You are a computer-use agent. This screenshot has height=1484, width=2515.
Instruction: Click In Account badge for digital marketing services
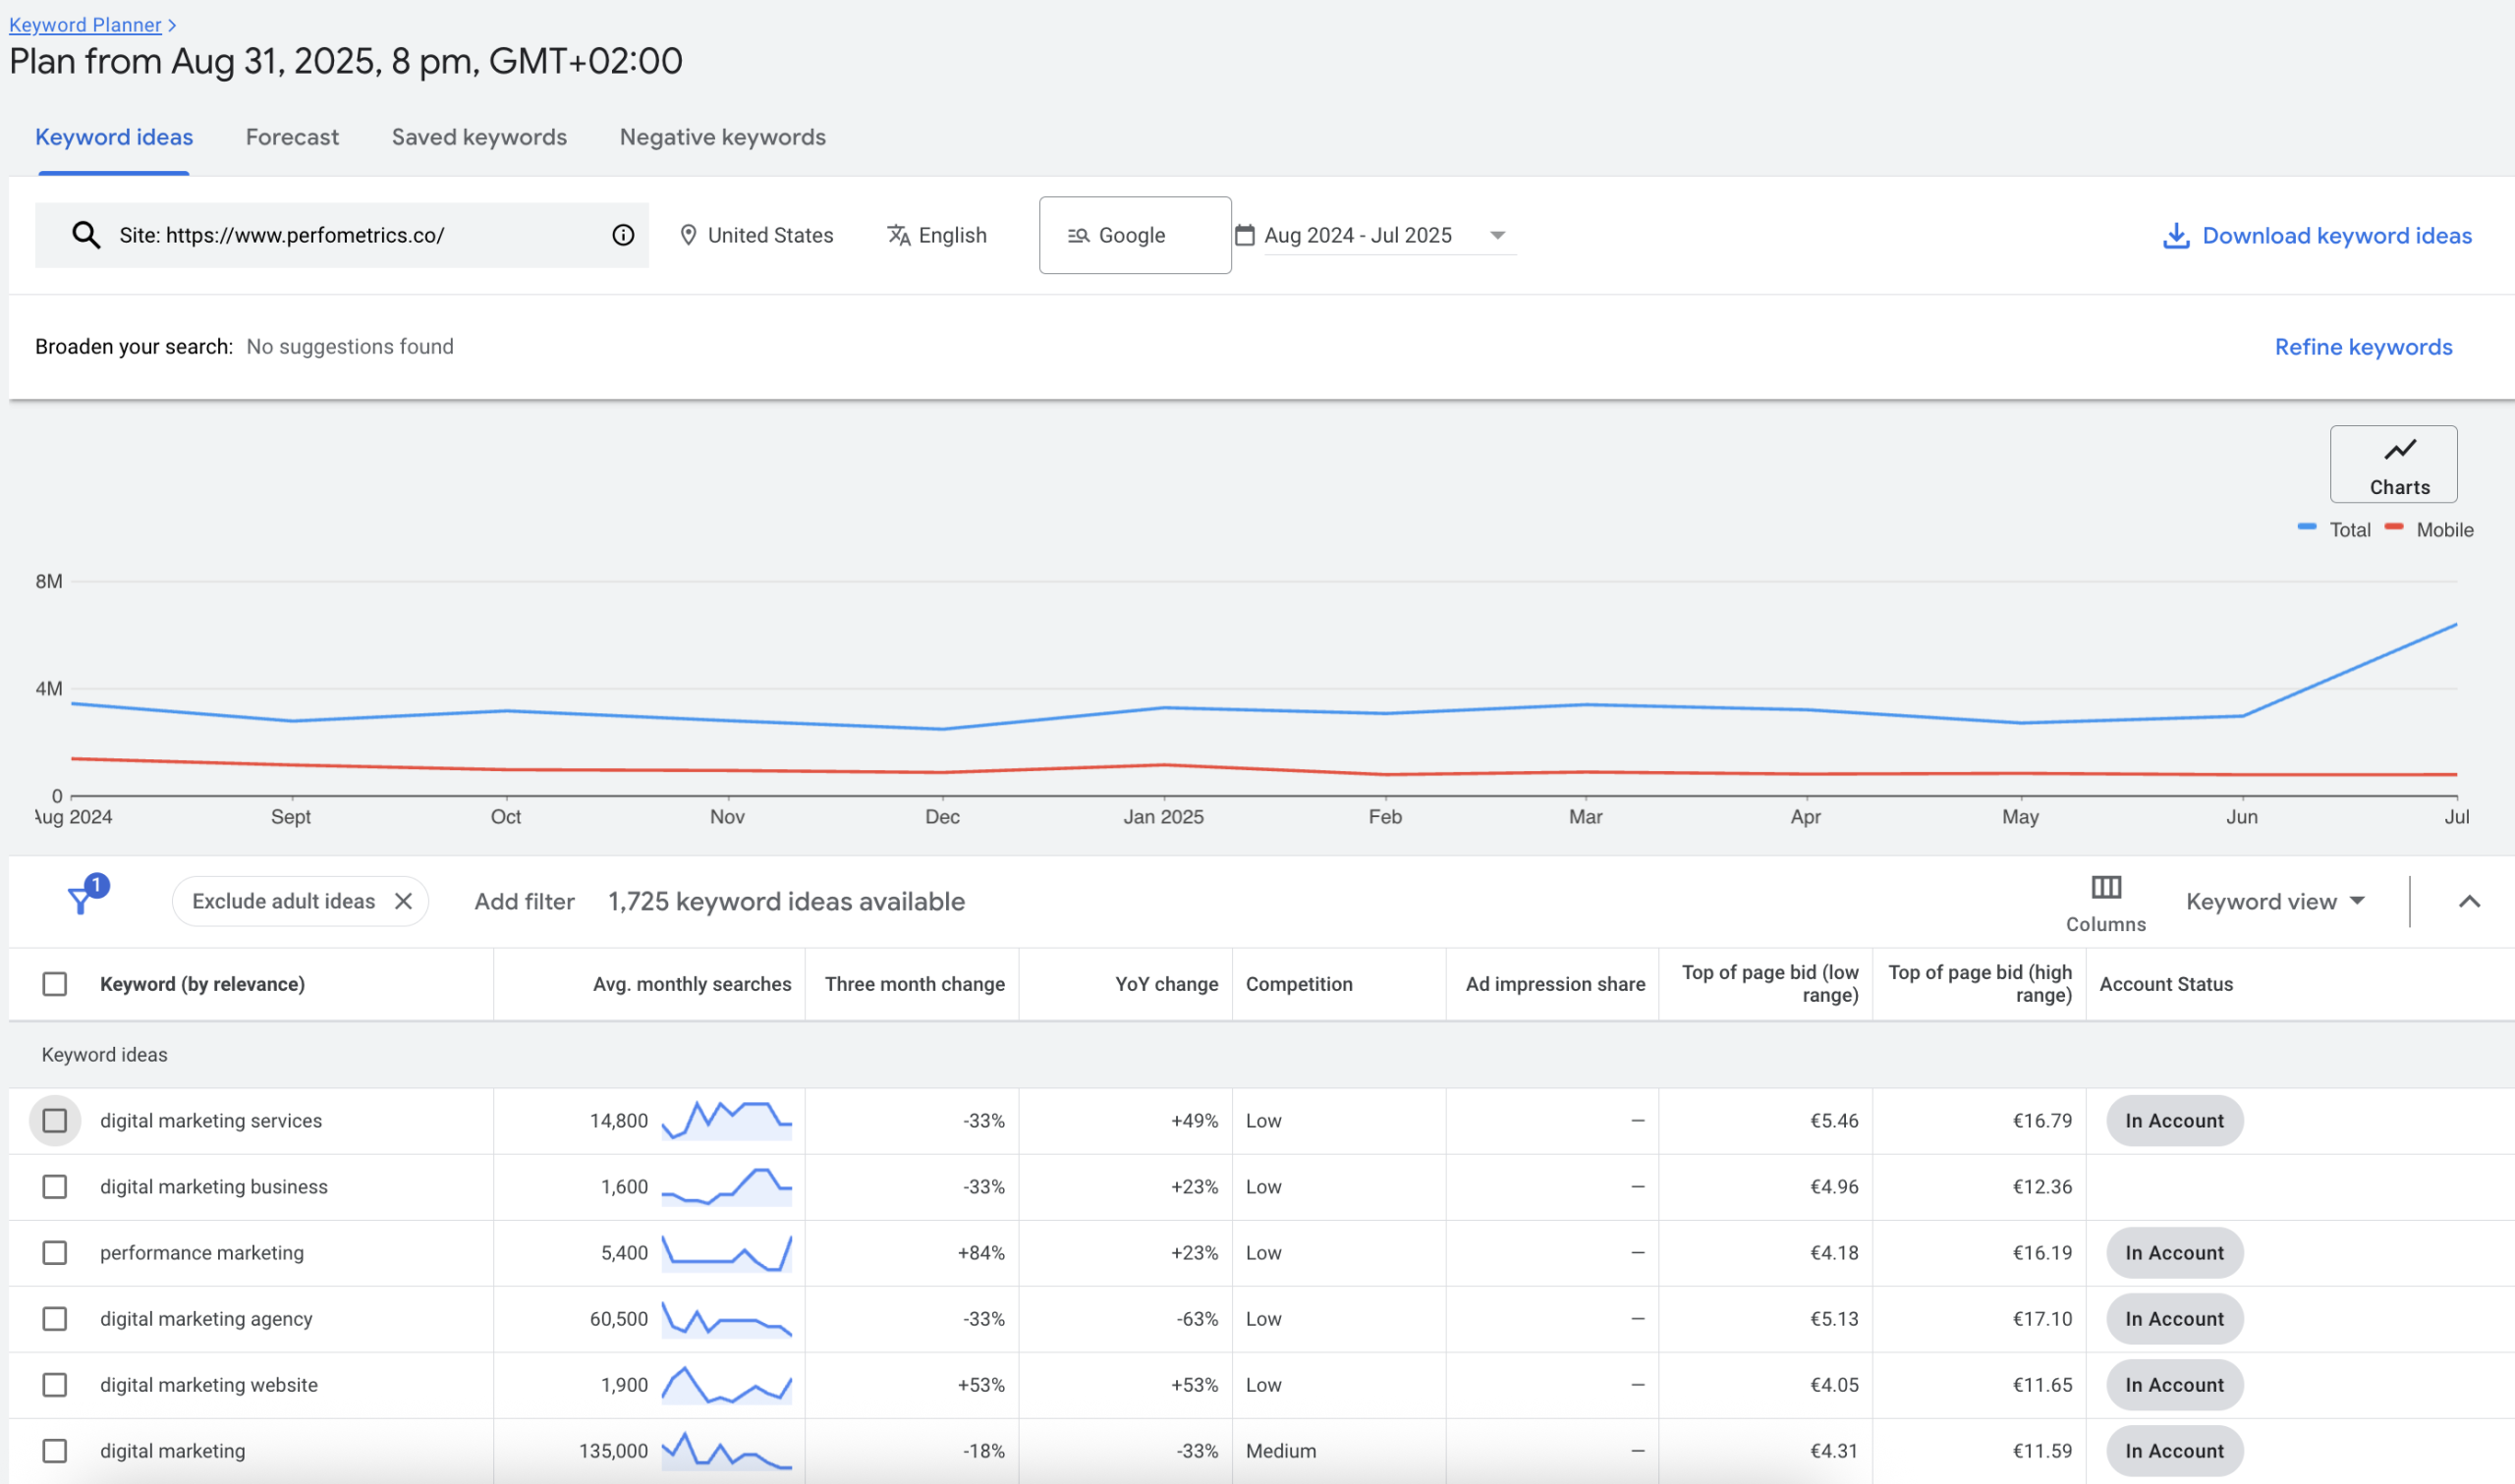[2174, 1120]
